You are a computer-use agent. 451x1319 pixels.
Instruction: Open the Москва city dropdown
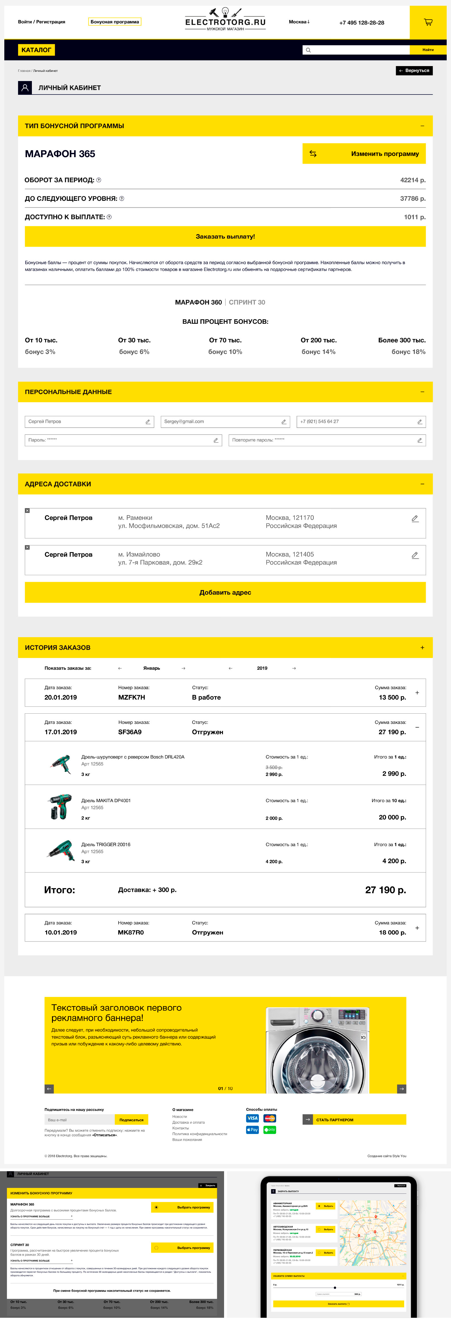tap(300, 22)
